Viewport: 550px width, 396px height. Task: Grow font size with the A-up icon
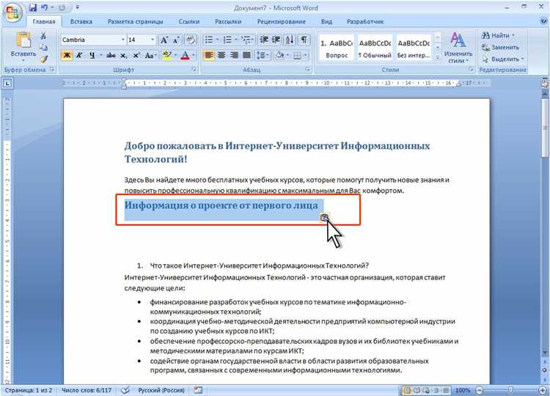point(164,40)
